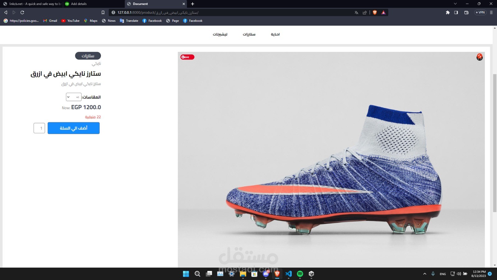The width and height of the screenshot is (497, 280).
Task: Open the extensions puzzle icon
Action: coord(448,12)
